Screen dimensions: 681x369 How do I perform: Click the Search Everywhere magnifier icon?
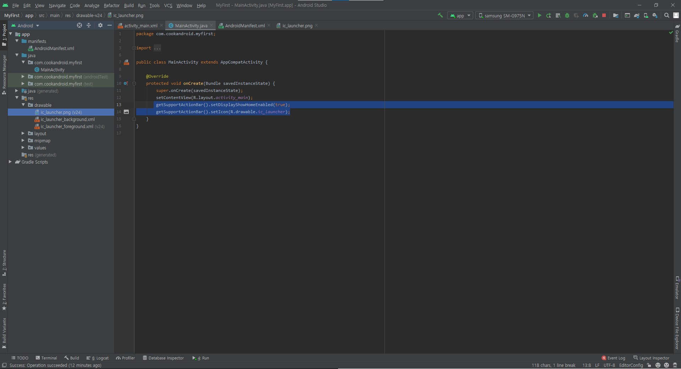[x=666, y=16]
